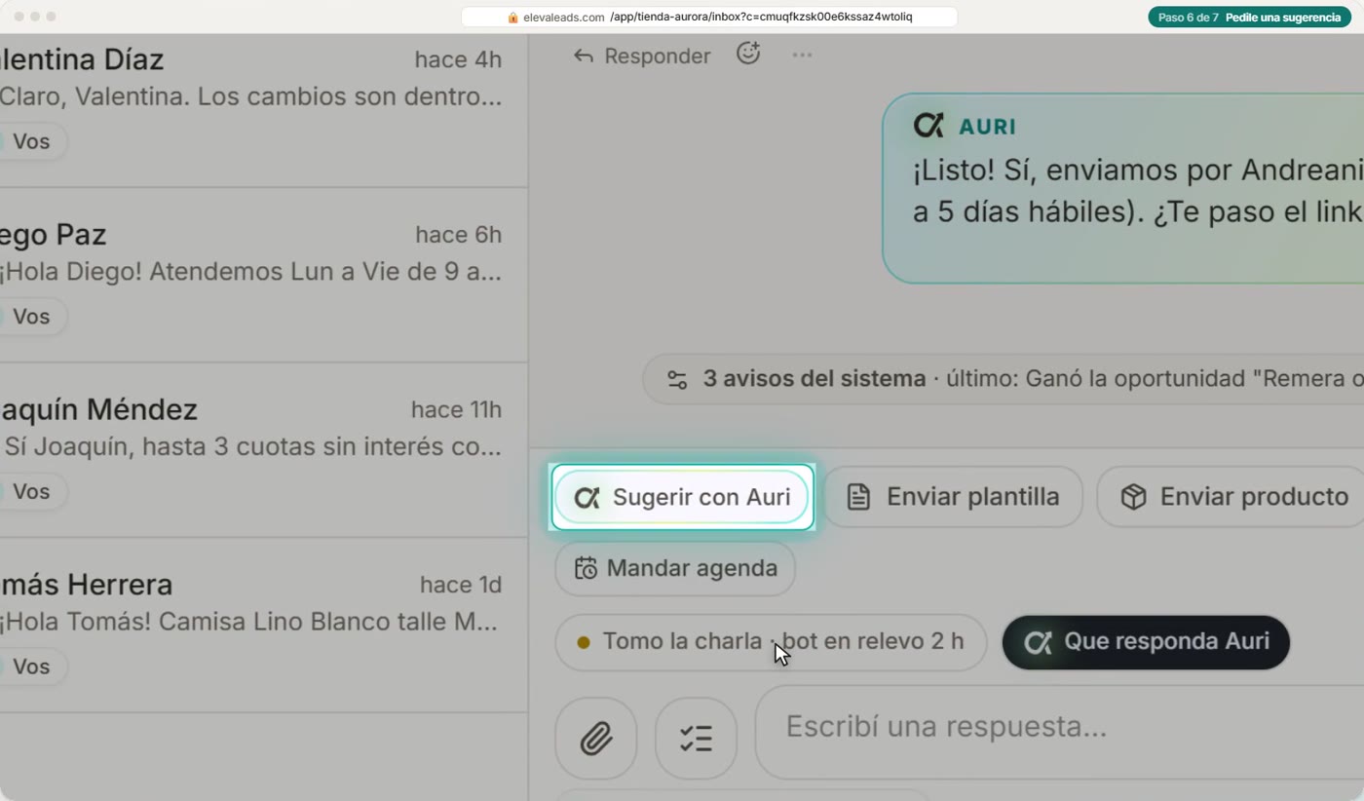Viewport: 1364px width, 801px height.
Task: Focus the Escribí una respuesta input field
Action: coord(1060,732)
